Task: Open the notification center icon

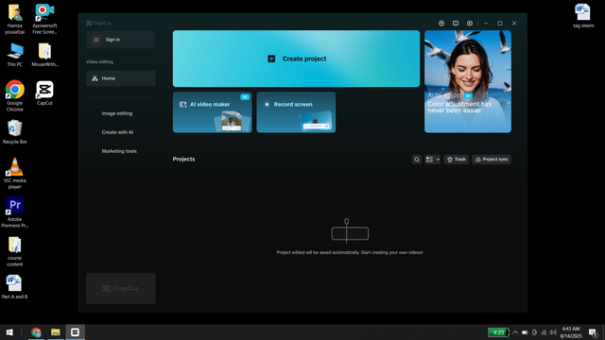Action: (x=593, y=332)
